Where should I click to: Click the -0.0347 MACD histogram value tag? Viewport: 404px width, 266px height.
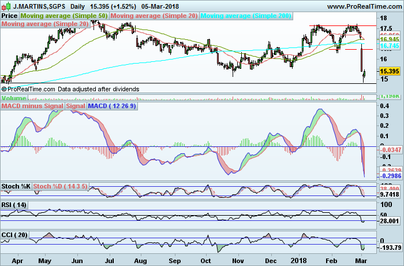[x=390, y=150]
